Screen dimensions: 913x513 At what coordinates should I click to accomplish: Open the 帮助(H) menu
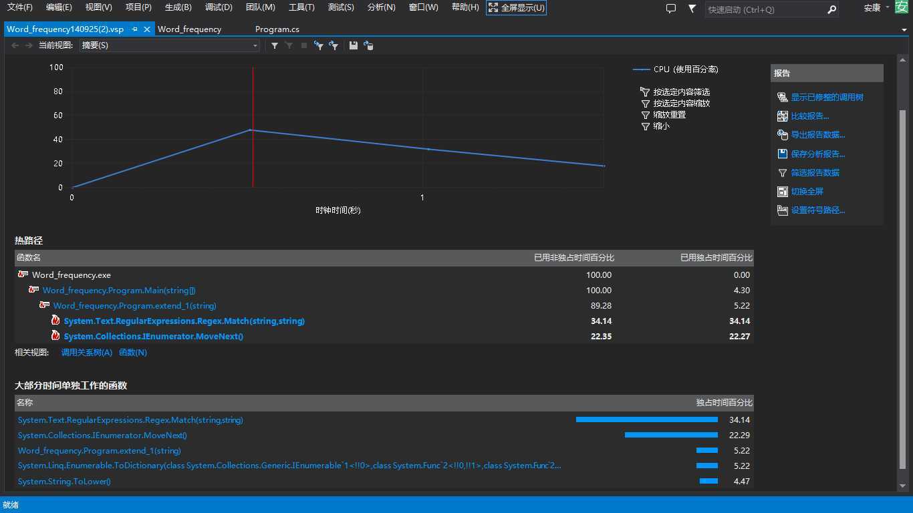[x=465, y=7]
